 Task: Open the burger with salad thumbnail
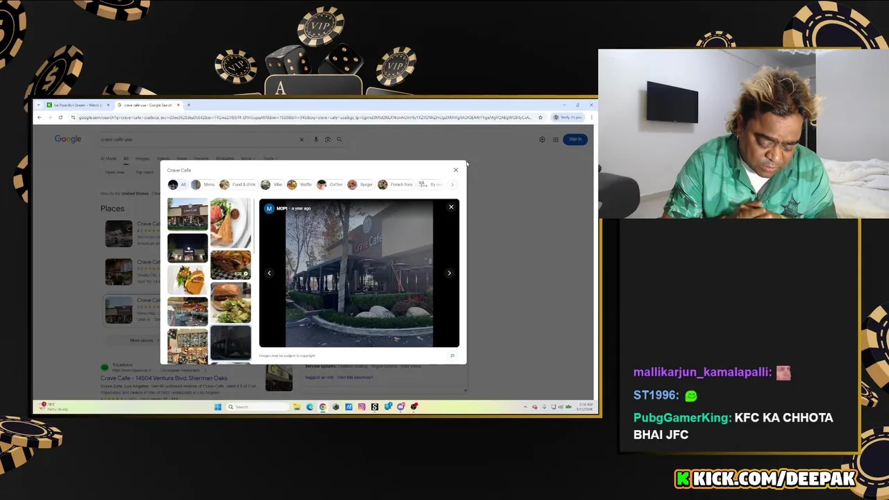[x=231, y=303]
